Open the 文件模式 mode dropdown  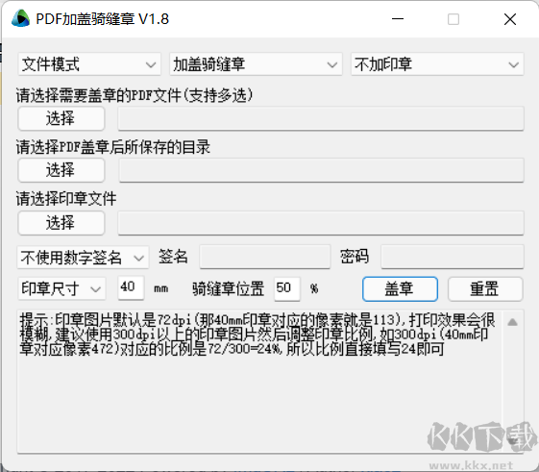coord(89,64)
